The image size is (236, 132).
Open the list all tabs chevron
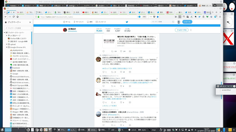pyautogui.click(x=221, y=12)
